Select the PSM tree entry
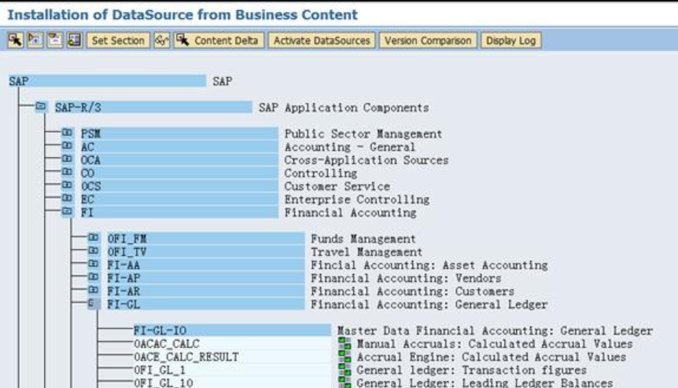 coord(179,134)
